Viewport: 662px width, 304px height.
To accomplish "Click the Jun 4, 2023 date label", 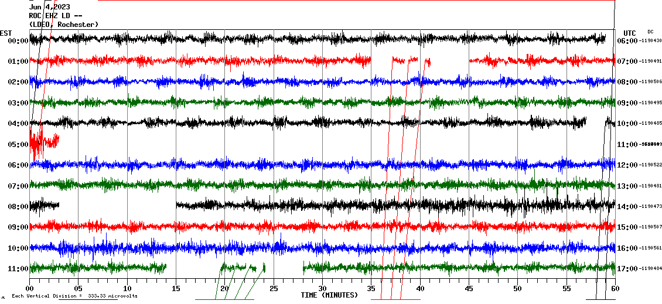I will [50, 7].
